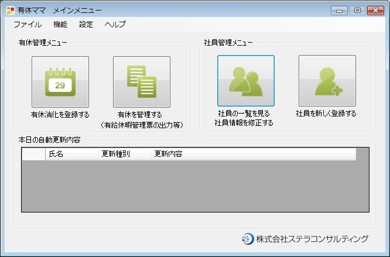The image size is (390, 257).
Task: Open 有休を管理する documents icon button
Action: click(x=142, y=82)
